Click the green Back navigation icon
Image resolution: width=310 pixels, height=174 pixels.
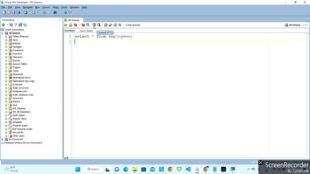coord(26,13)
